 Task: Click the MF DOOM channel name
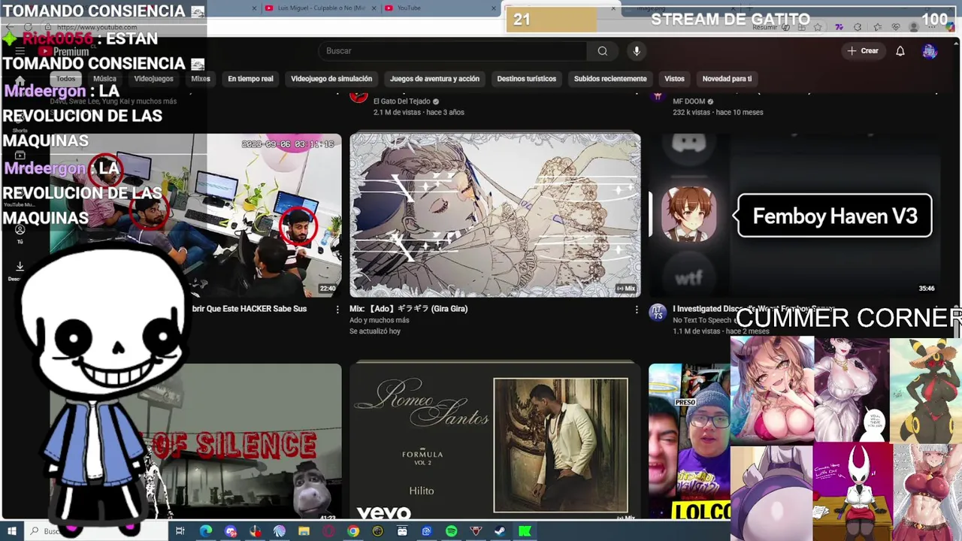click(x=688, y=101)
